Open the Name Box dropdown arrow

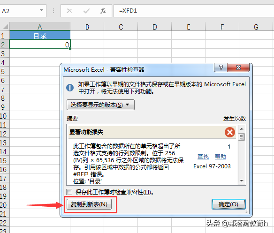click(x=41, y=10)
